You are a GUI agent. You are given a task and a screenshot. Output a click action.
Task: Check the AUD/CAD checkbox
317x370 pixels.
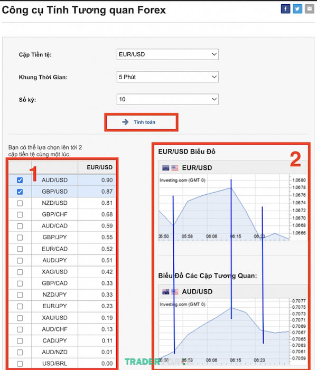point(20,226)
